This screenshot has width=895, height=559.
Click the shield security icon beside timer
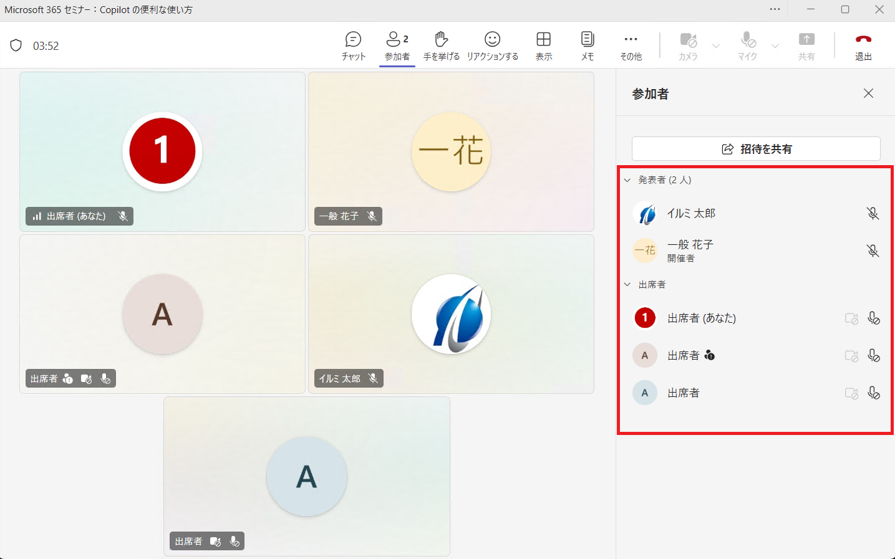(x=16, y=45)
